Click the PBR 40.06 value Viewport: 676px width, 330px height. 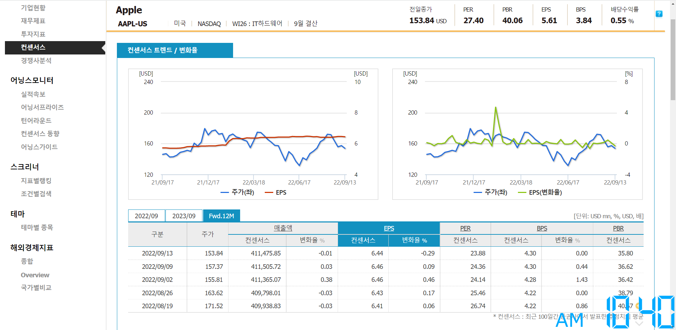512,21
